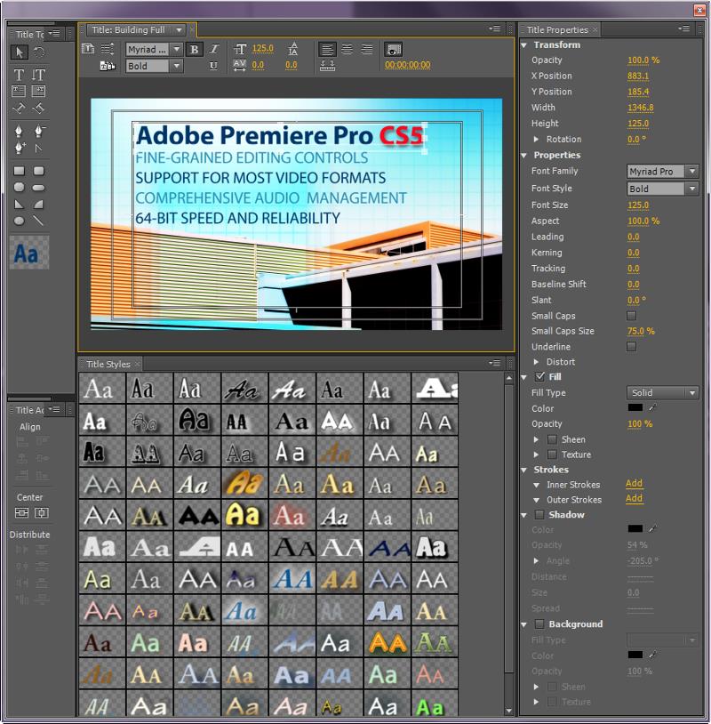Switch to the Title Styles tab
The image size is (711, 724).
tap(108, 365)
